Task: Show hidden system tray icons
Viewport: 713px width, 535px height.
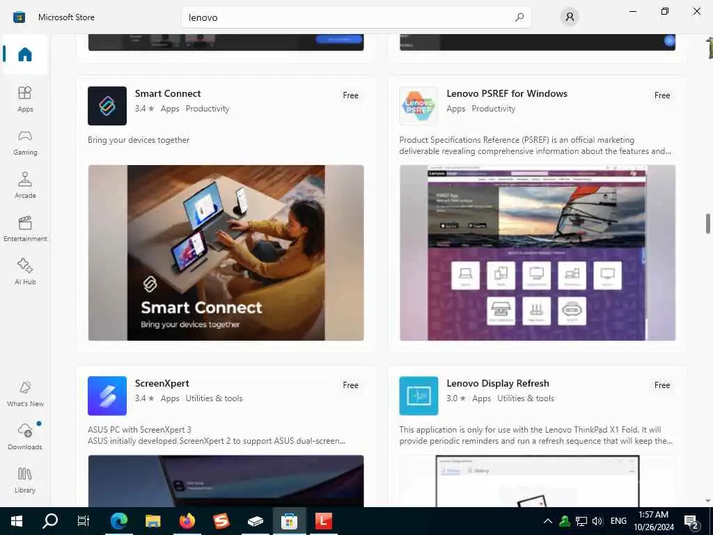Action: tap(548, 521)
